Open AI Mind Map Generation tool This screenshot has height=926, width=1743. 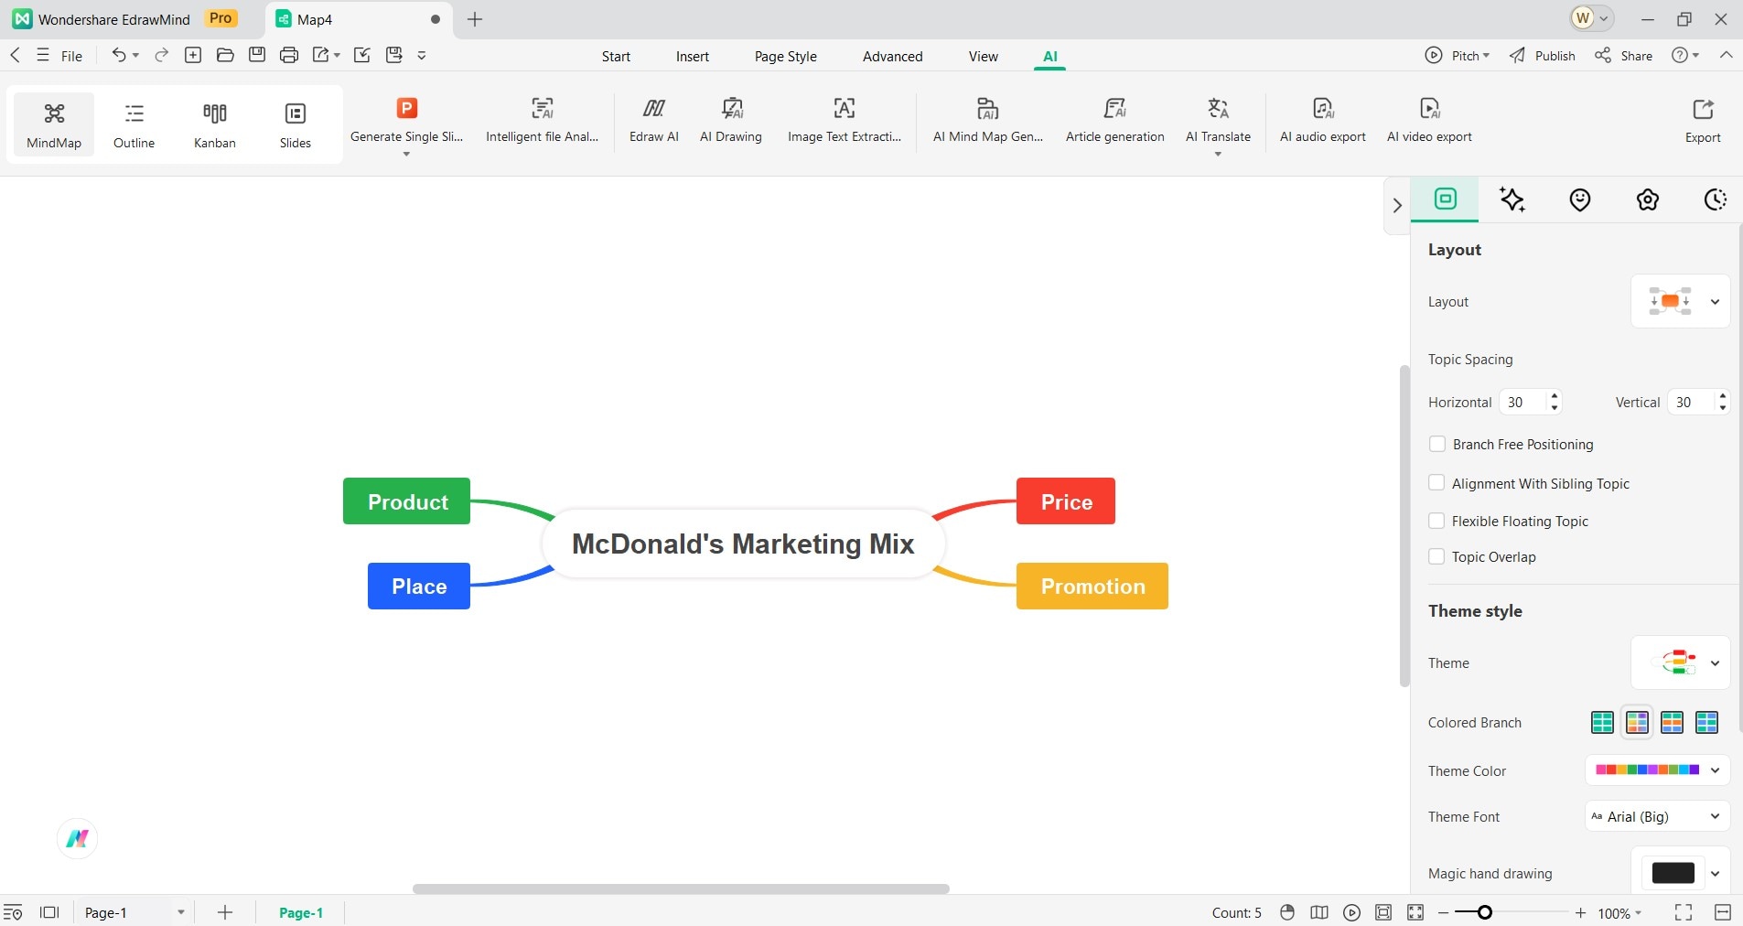coord(988,120)
